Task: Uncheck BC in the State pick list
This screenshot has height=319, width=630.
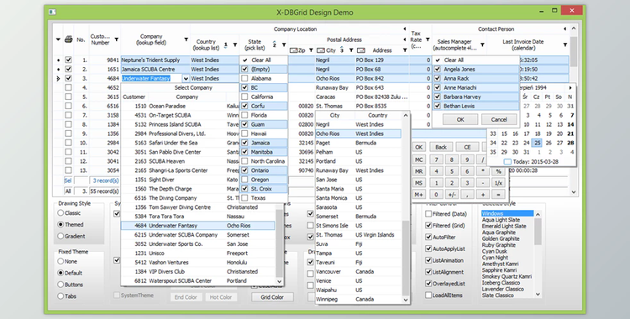Action: point(244,87)
